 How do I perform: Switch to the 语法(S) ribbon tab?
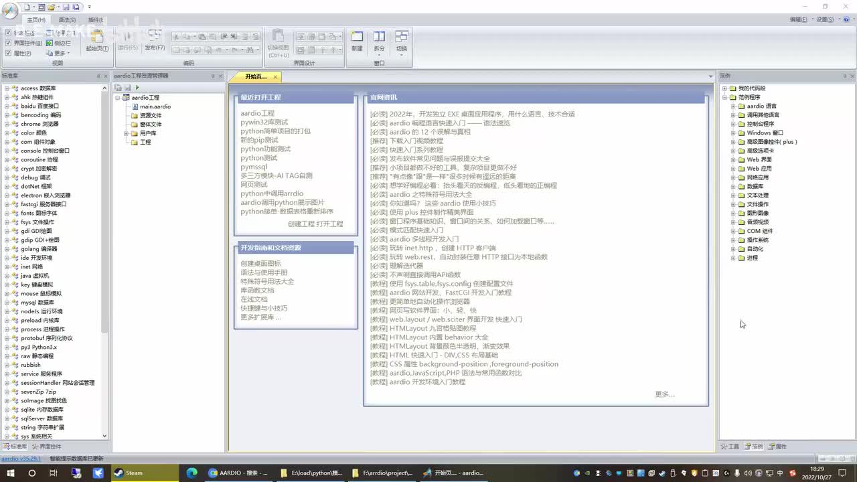[x=67, y=19]
